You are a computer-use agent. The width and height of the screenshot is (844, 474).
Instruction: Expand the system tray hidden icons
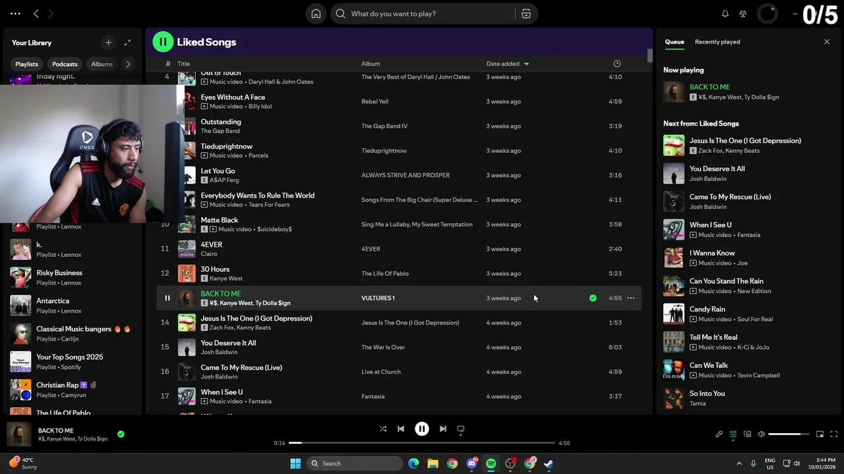click(x=739, y=463)
